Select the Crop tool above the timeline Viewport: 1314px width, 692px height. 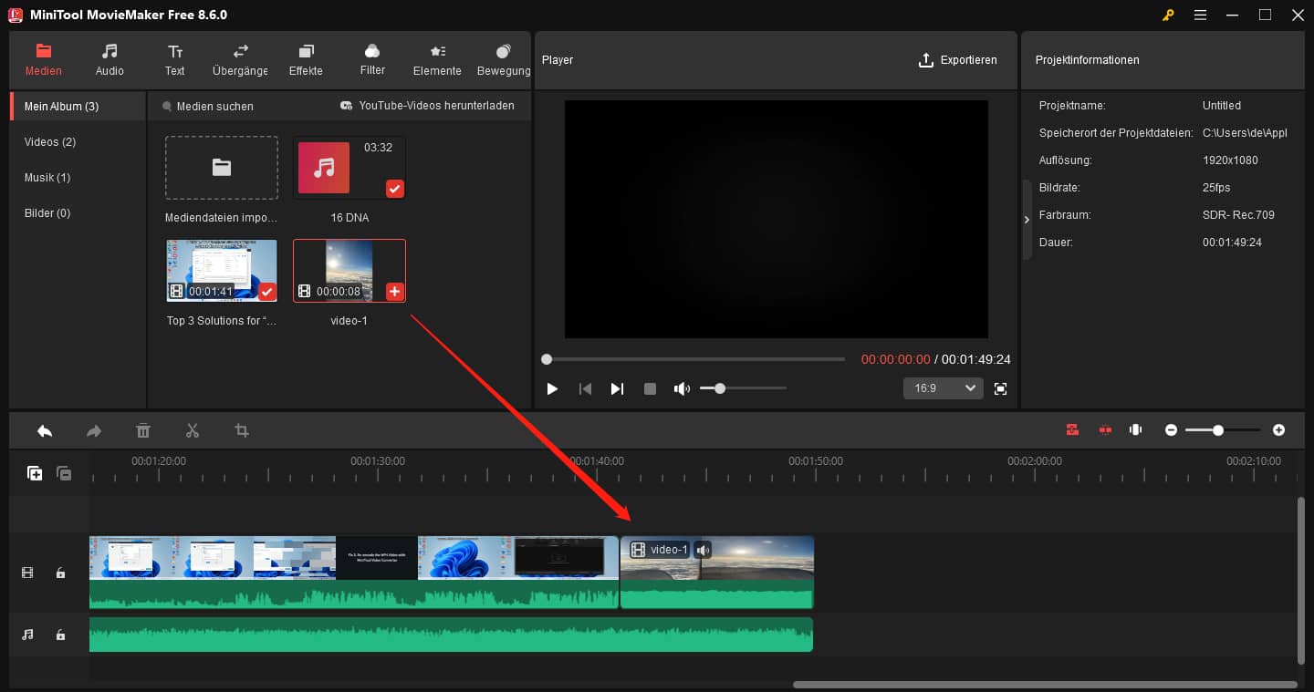tap(241, 429)
